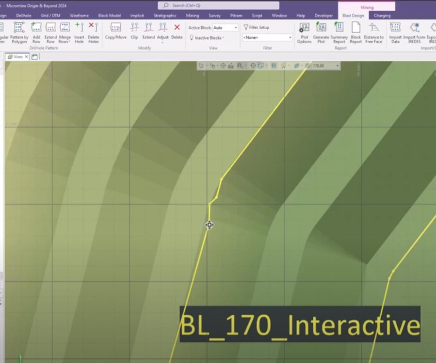
Task: Switch to the Charging ribbon tab
Action: 382,16
